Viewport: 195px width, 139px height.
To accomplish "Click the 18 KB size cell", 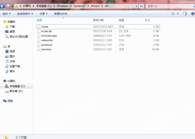I will coord(155,49).
